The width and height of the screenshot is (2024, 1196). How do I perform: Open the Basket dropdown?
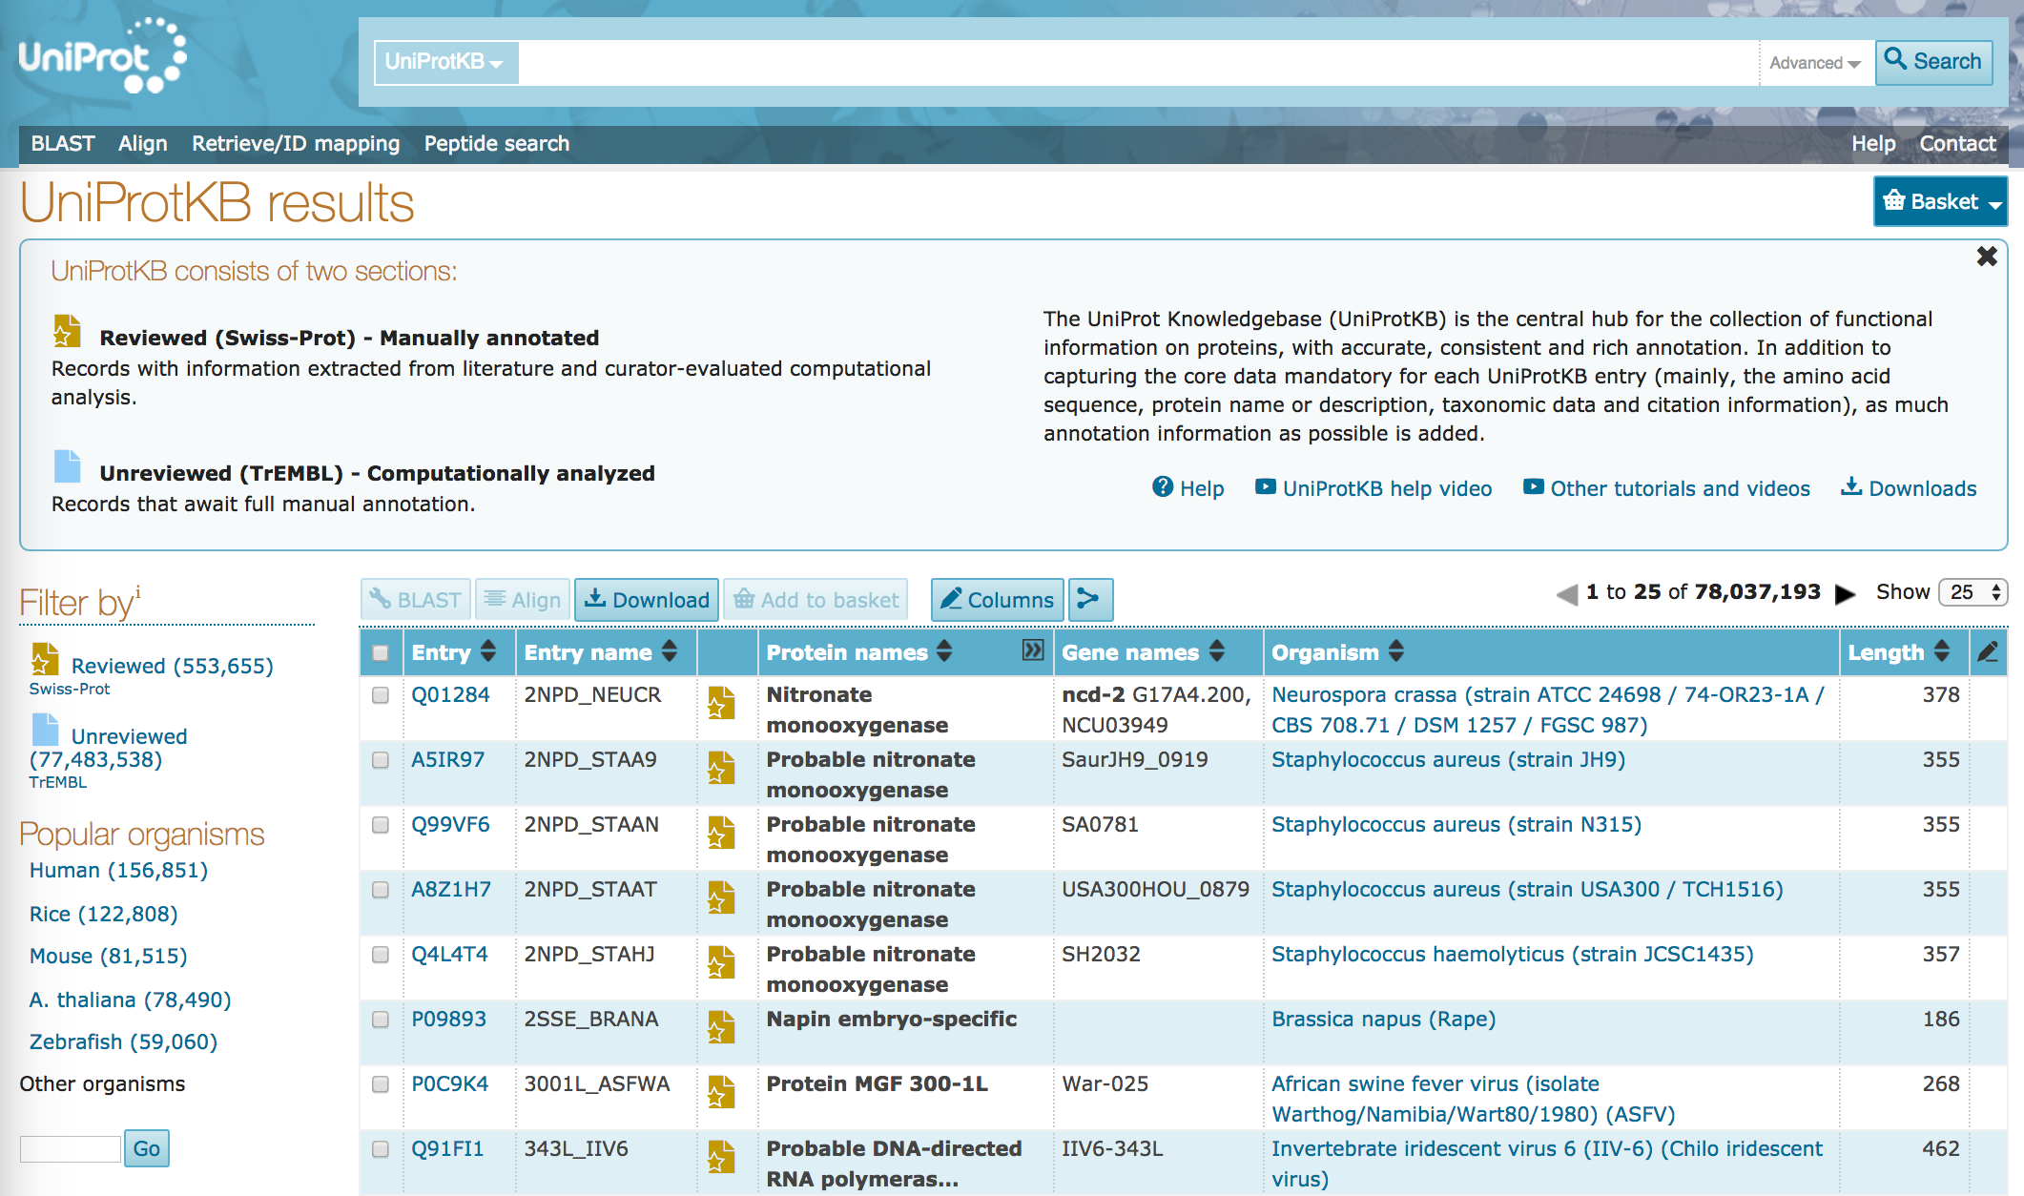point(1940,201)
